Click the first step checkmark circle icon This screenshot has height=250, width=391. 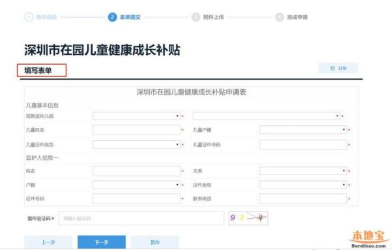[x=29, y=17]
